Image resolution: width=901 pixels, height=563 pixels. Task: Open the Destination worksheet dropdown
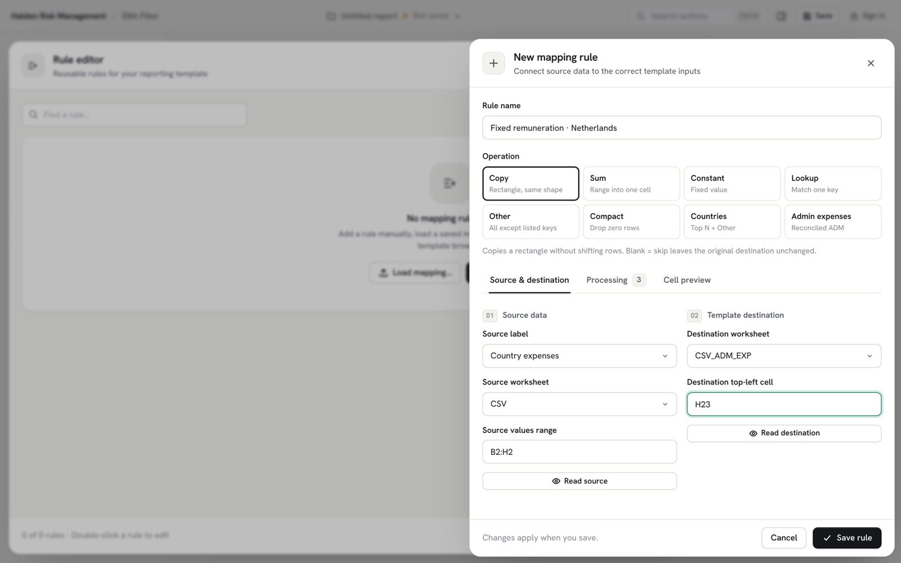[784, 356]
